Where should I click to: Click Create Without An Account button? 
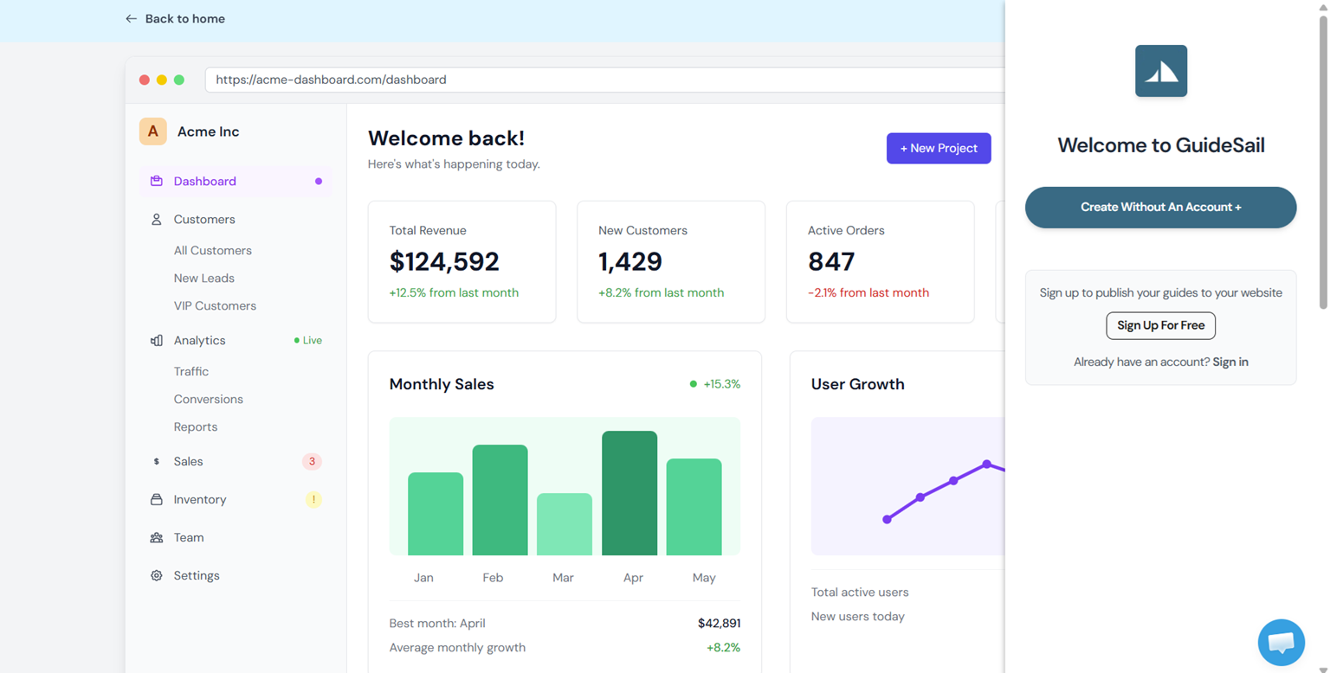[1160, 208]
